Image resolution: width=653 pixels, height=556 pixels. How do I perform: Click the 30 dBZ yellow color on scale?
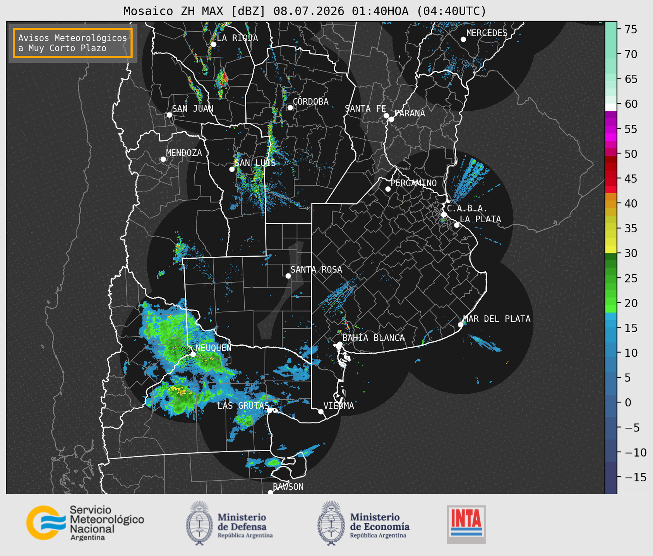611,249
